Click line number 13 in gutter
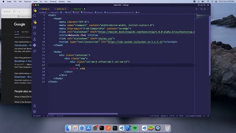Viewport: 236px width, 133px height. (44, 52)
